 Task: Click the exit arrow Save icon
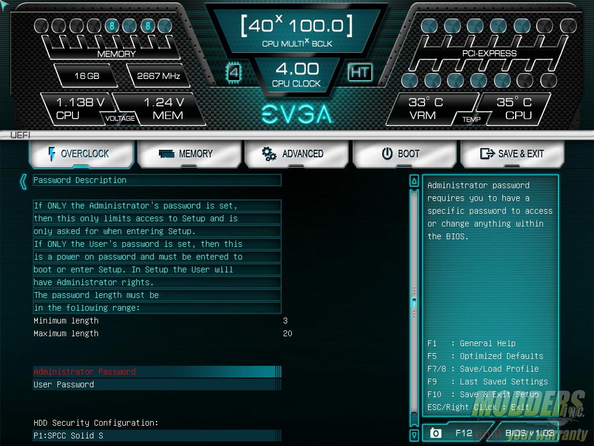[487, 153]
